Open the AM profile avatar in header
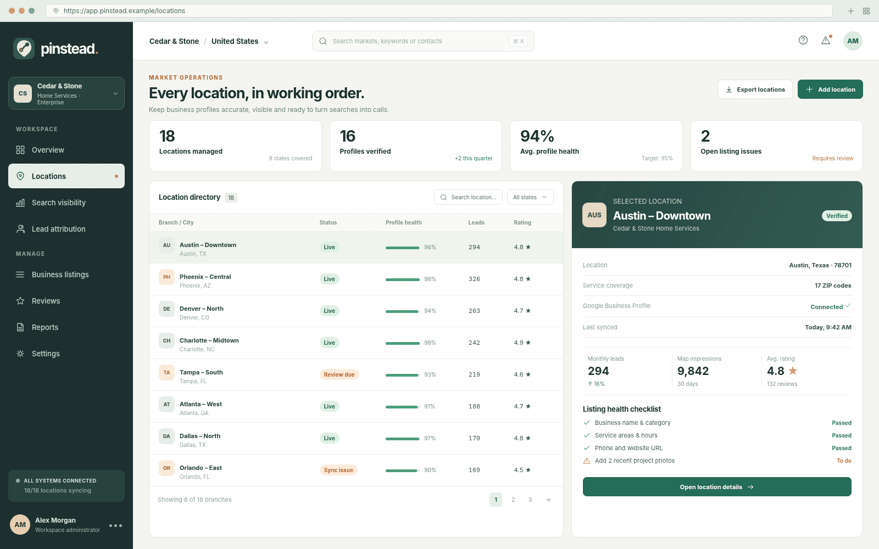This screenshot has height=549, width=879. [853, 41]
